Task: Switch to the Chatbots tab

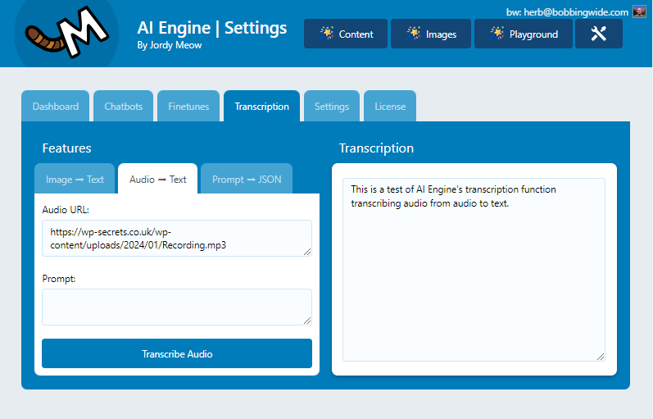Action: coord(123,107)
